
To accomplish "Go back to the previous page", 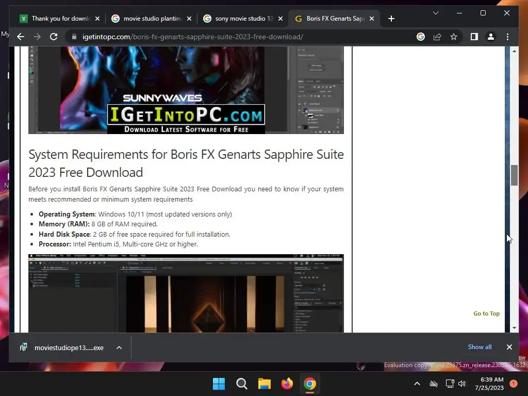I will [x=21, y=37].
